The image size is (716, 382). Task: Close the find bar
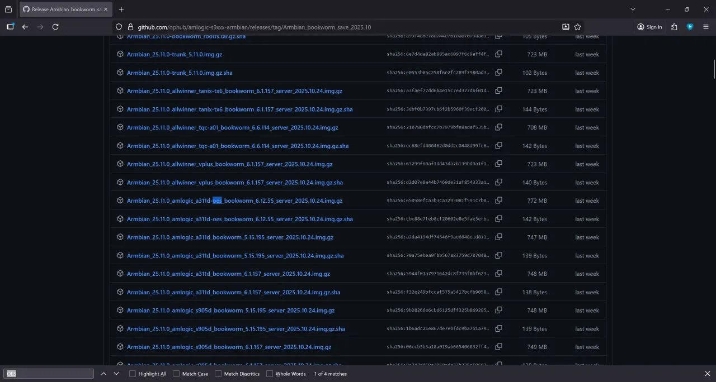[x=708, y=374]
